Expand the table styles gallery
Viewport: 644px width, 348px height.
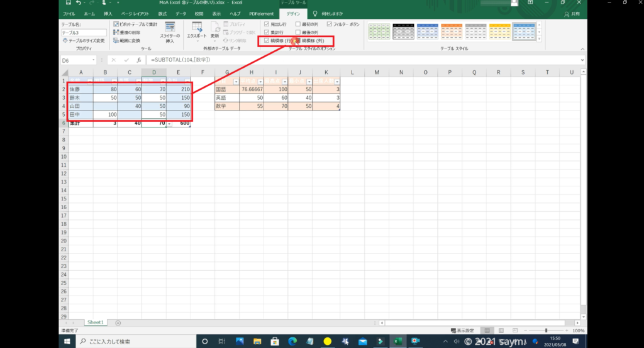(539, 40)
